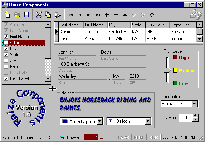Open Occupation ellipsis lookup button
Image resolution: width=205 pixels, height=142 pixels.
[x=194, y=104]
